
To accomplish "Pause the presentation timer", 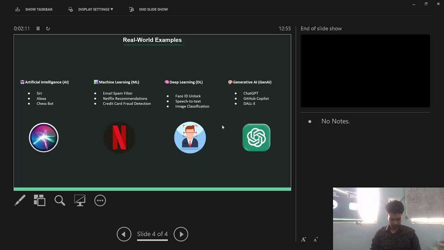I will click(x=38, y=28).
